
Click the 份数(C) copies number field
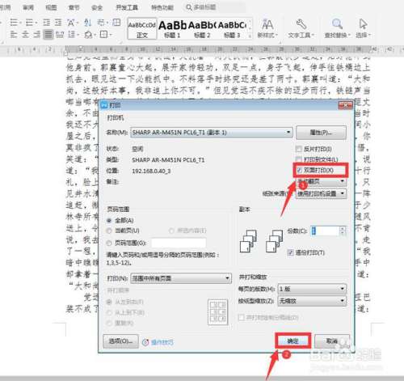point(325,231)
